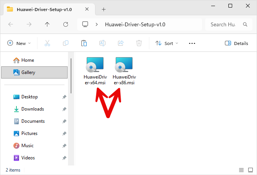The height and width of the screenshot is (175, 257).
Task: Unpin Desktop using its pin icon
Action: click(64, 97)
